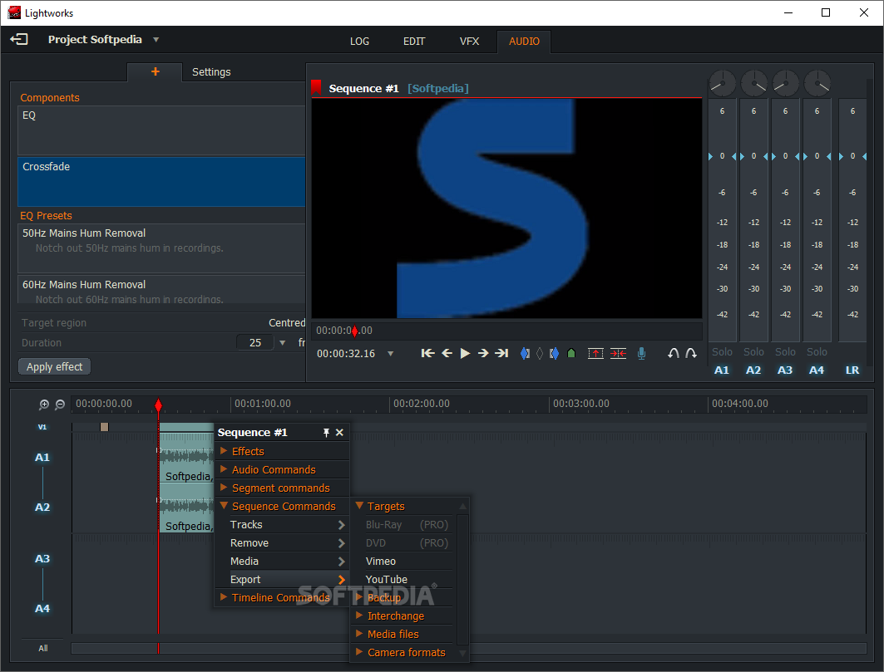Toggle the A1 mixer channel label
This screenshot has width=884, height=672.
[722, 370]
